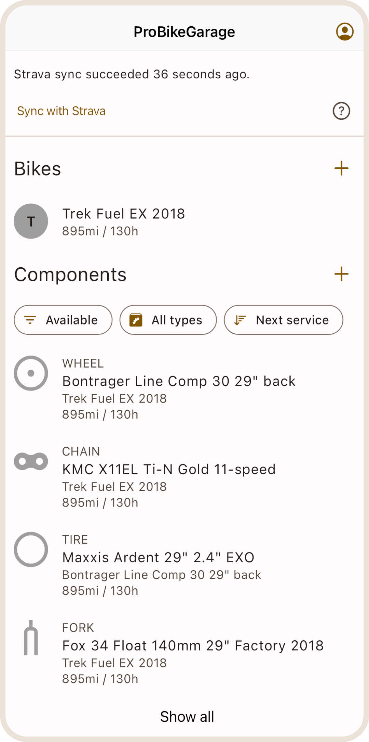This screenshot has width=369, height=742.
Task: Open the user profile icon
Action: click(345, 31)
